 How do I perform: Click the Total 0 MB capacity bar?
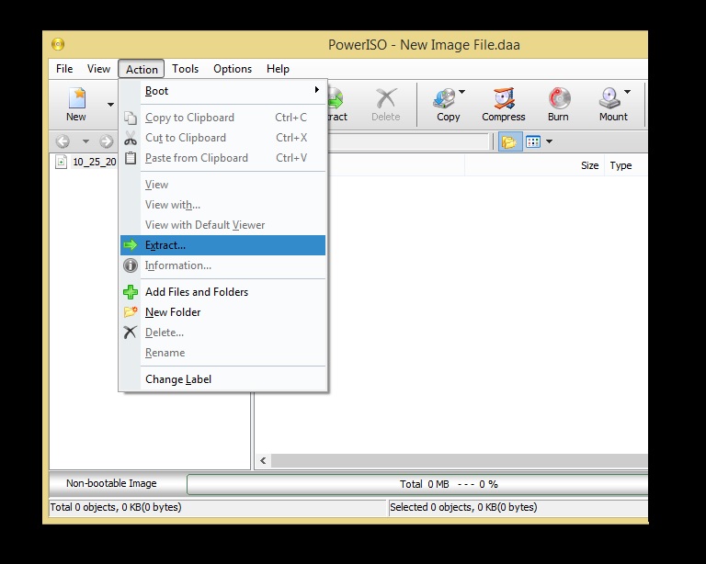pos(417,484)
